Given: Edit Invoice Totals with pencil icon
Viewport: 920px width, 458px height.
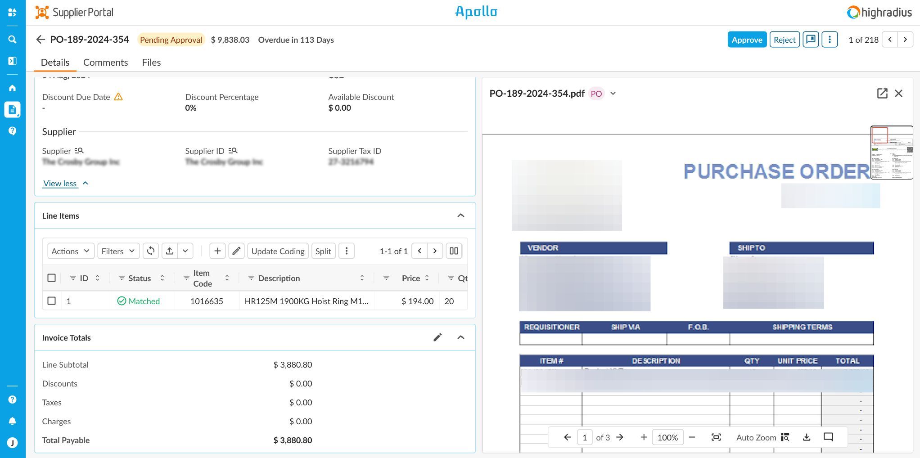Looking at the screenshot, I should click(x=437, y=337).
